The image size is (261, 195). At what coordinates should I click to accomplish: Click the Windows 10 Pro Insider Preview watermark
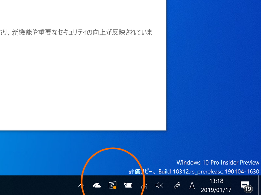coord(218,162)
